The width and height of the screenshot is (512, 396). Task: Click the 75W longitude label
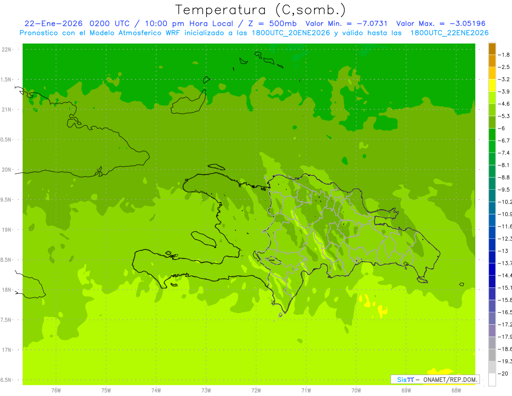(106, 390)
